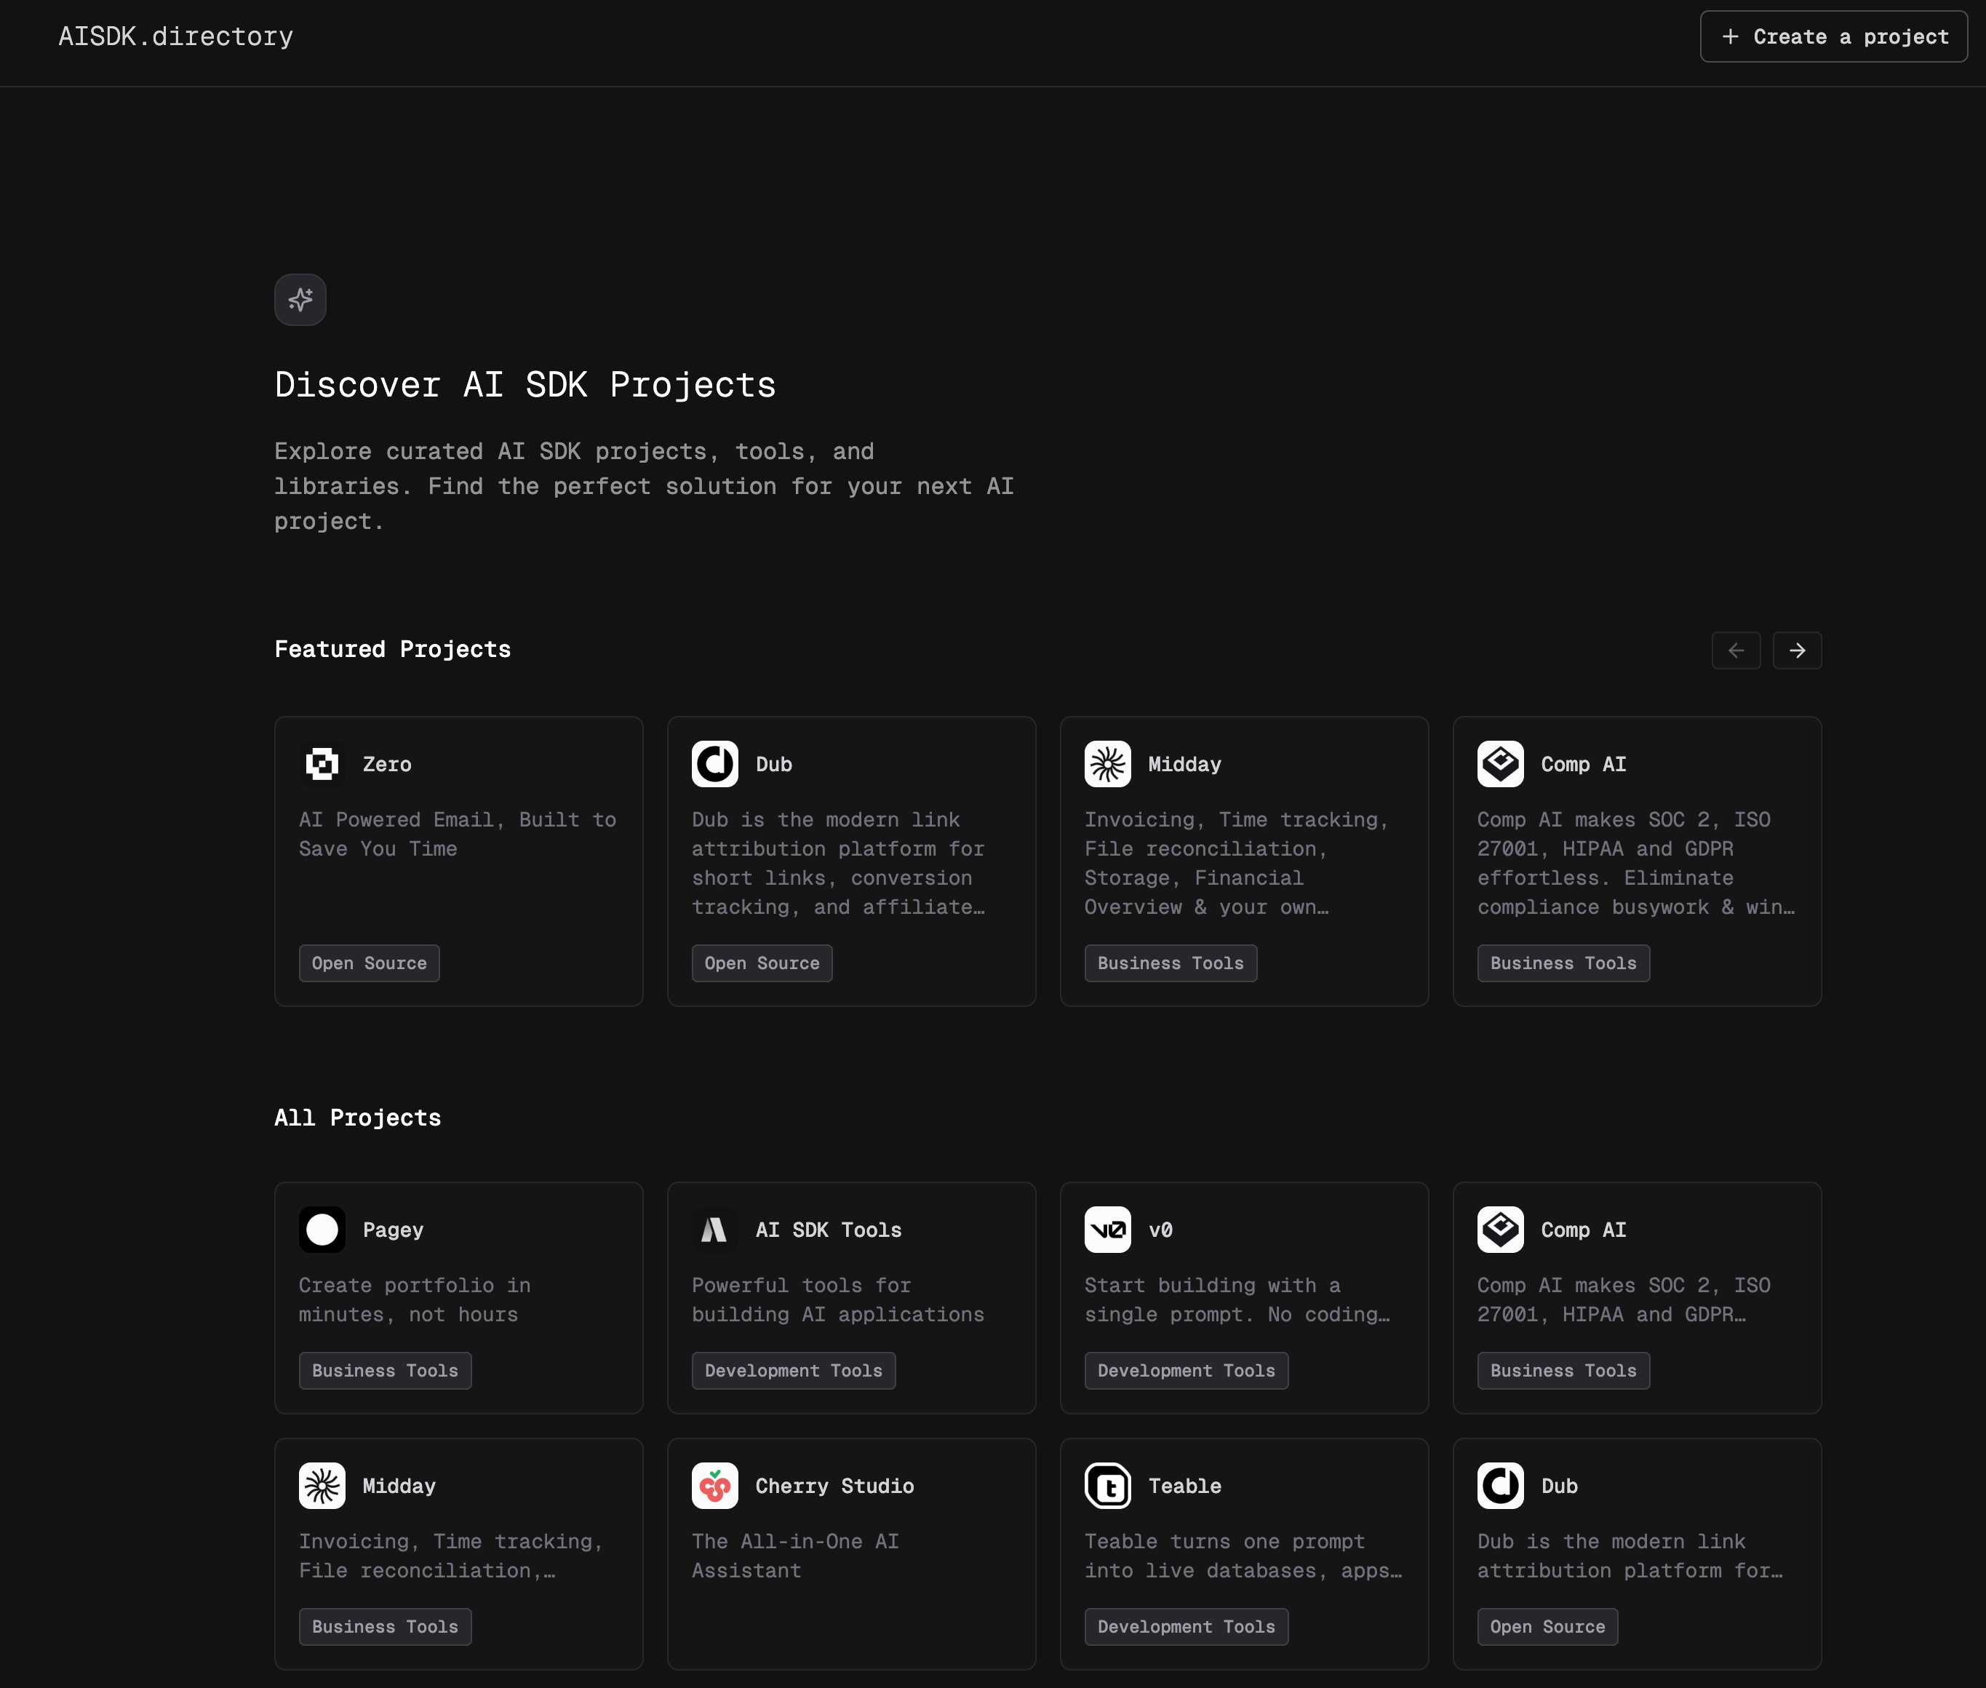This screenshot has width=1986, height=1688.
Task: Click the right arrow for Featured Projects
Action: pyautogui.click(x=1798, y=650)
